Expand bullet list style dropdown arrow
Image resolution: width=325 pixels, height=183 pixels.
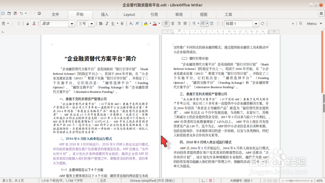click(x=198, y=24)
